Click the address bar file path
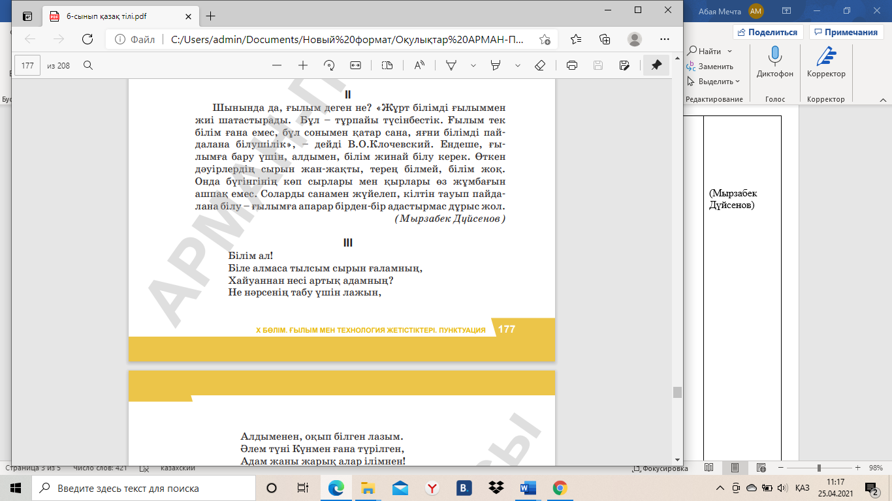This screenshot has width=892, height=501. point(347,39)
